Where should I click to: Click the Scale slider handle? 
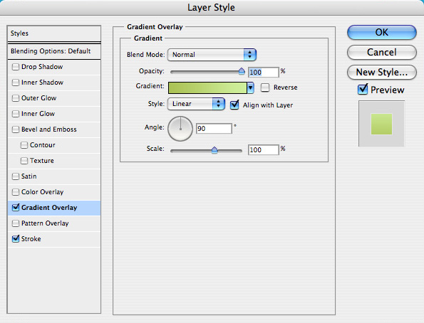pyautogui.click(x=214, y=150)
